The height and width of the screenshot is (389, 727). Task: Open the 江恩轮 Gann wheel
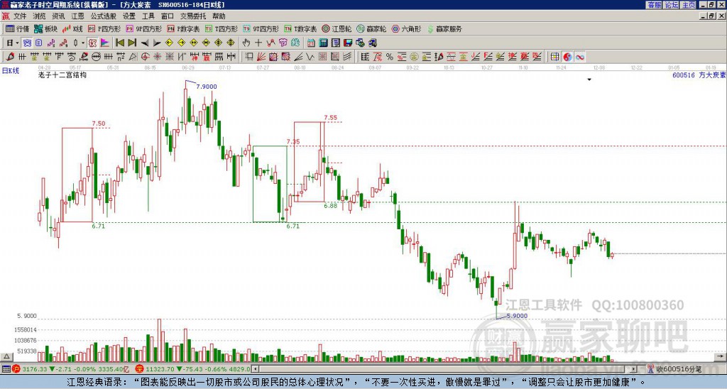(x=337, y=28)
